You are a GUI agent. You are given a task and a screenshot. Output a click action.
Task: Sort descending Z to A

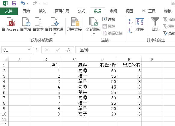tap(130, 31)
